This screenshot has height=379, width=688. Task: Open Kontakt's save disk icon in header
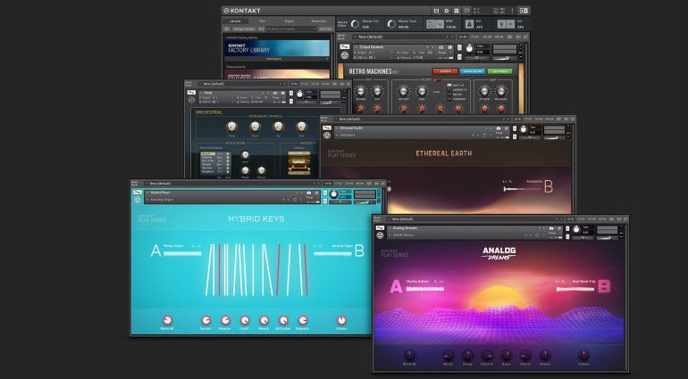tap(436, 11)
